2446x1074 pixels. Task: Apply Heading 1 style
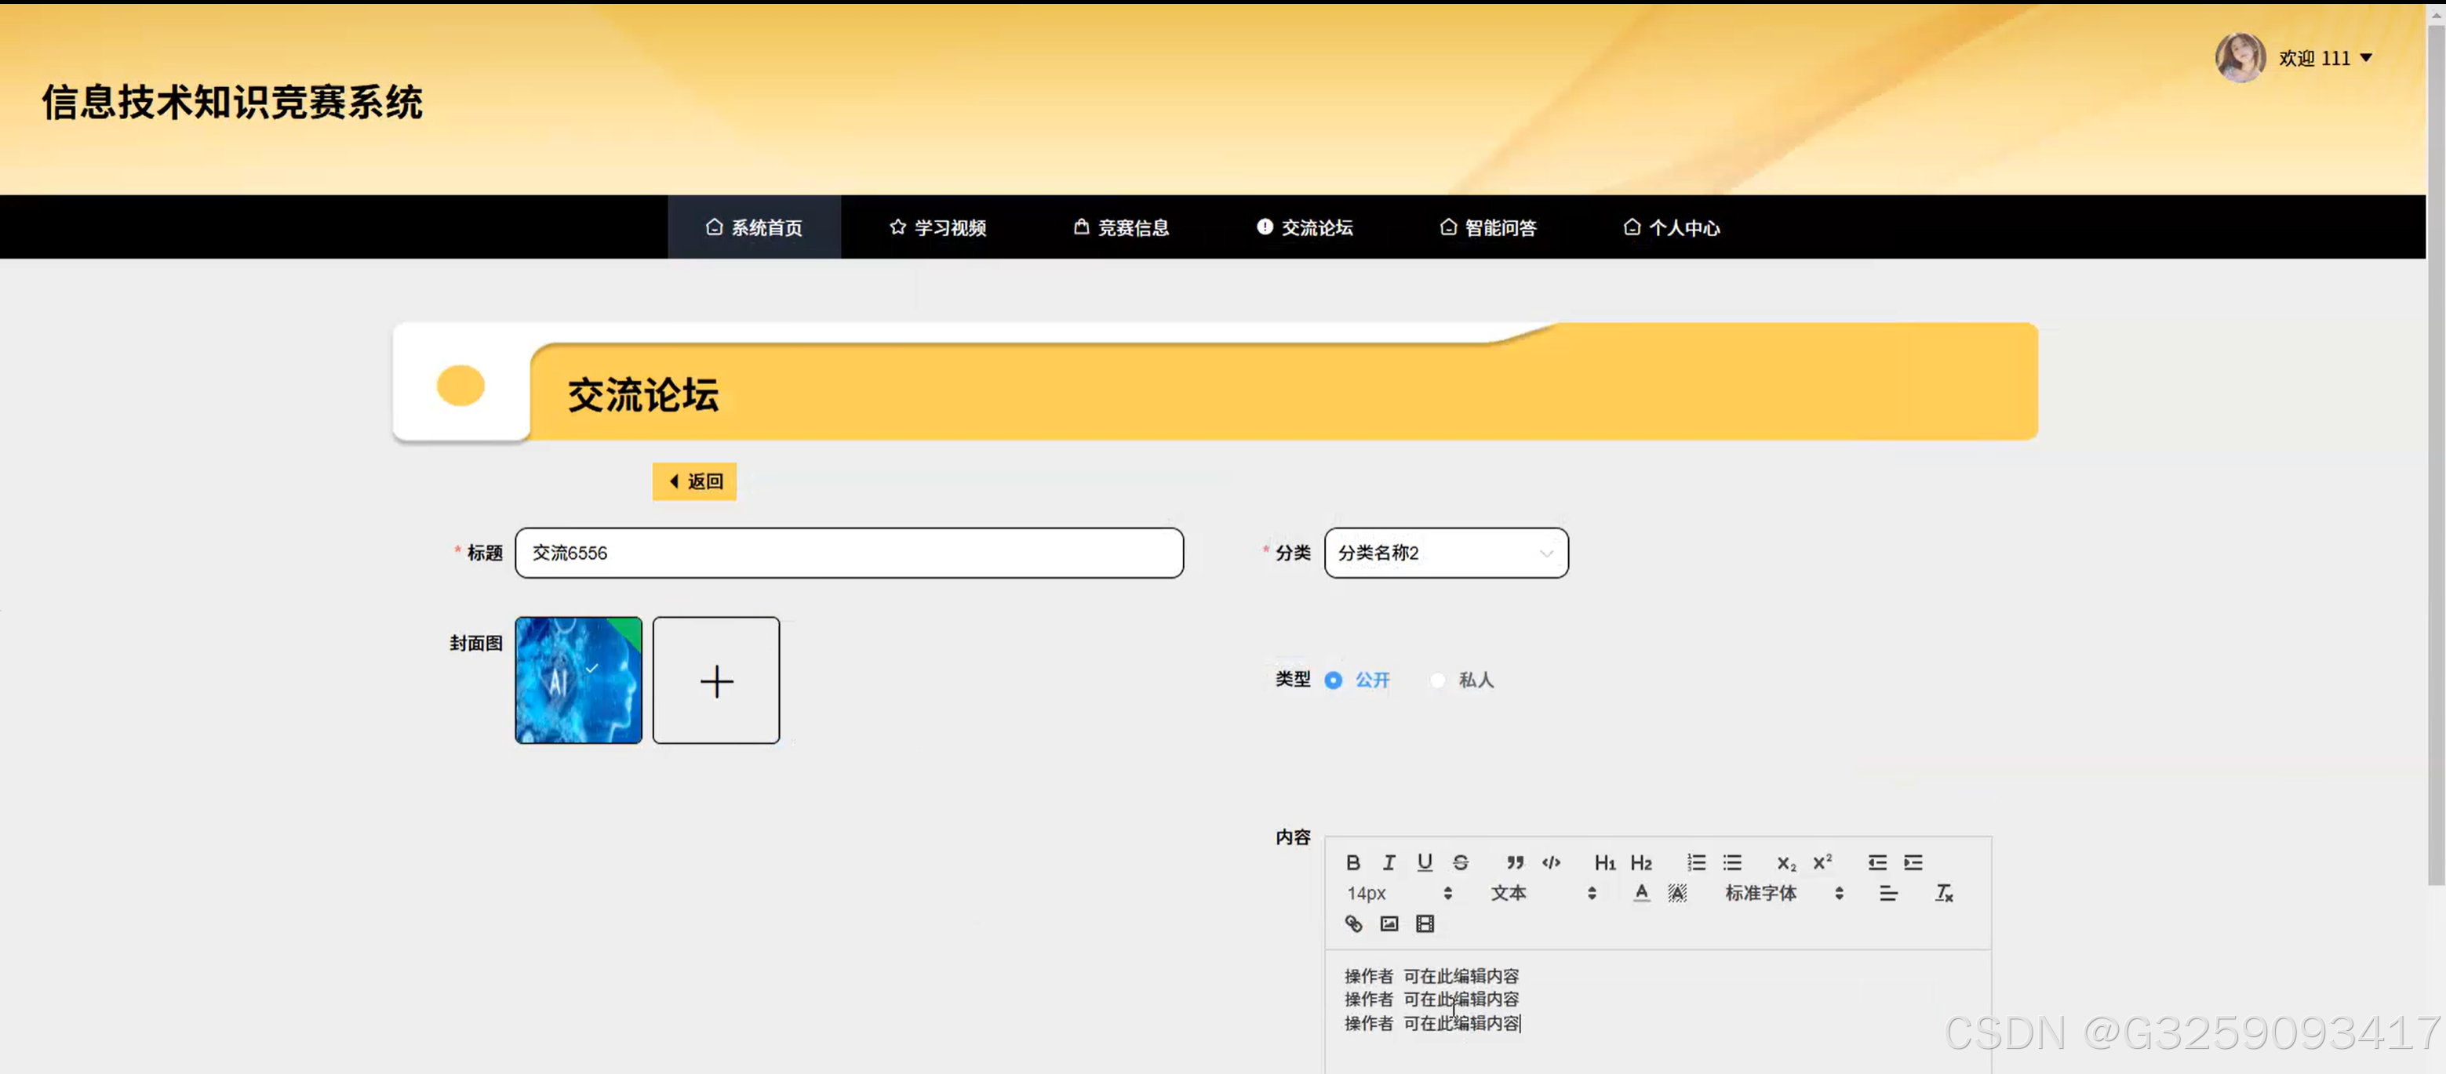point(1605,862)
